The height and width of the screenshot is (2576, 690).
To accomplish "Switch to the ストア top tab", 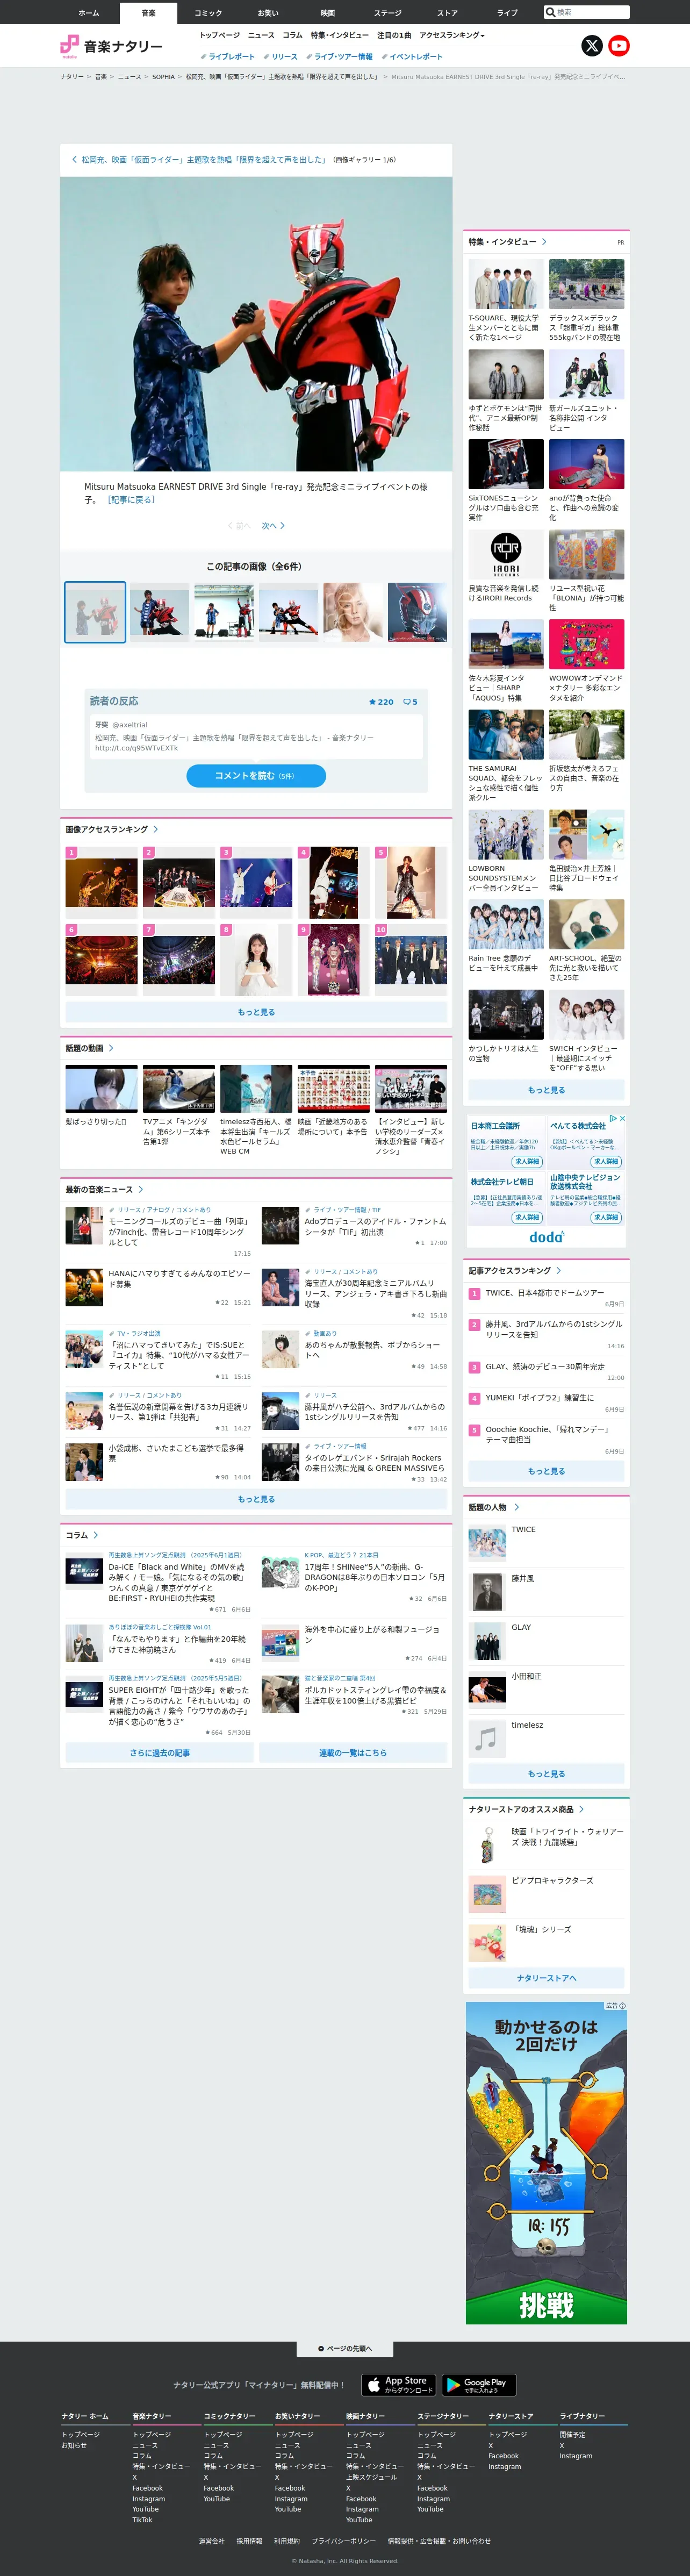I will click(x=447, y=13).
